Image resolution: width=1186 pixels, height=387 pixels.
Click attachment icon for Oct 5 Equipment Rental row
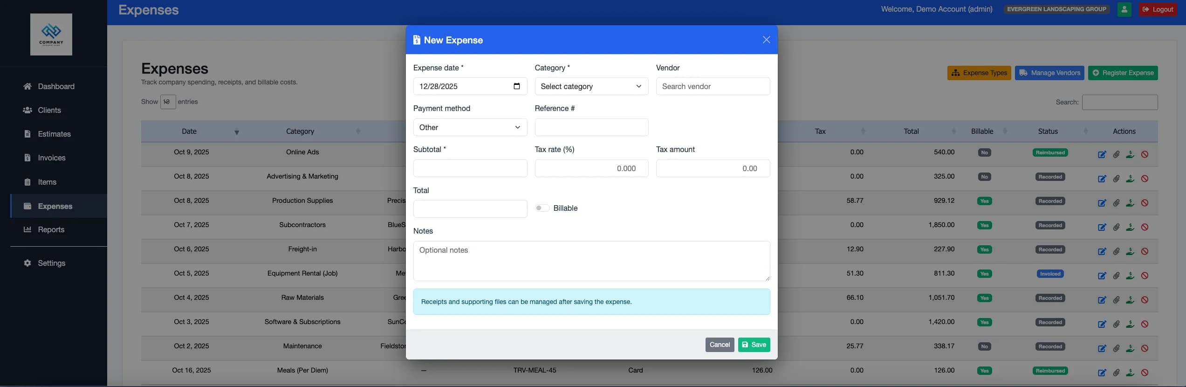[x=1116, y=276]
